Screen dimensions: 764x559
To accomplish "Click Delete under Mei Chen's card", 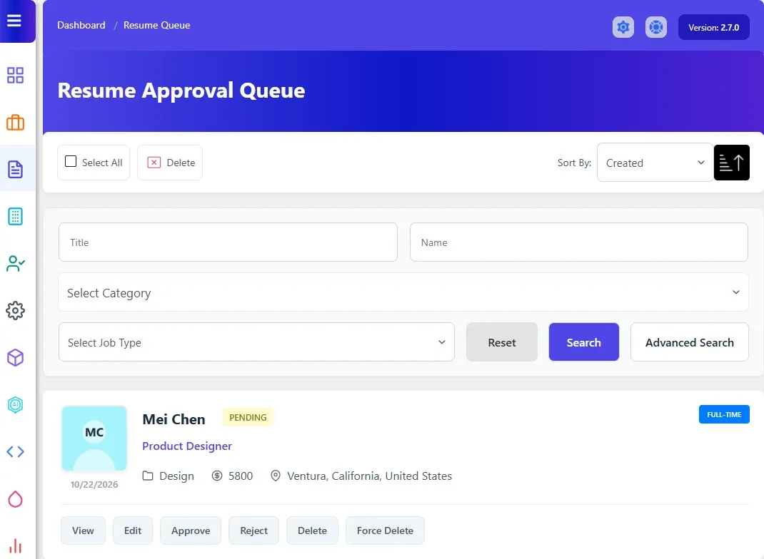I will click(x=312, y=530).
